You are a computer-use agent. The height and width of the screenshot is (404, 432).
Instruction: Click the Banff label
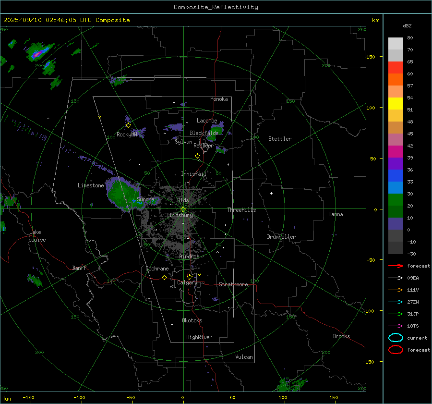[x=79, y=268]
